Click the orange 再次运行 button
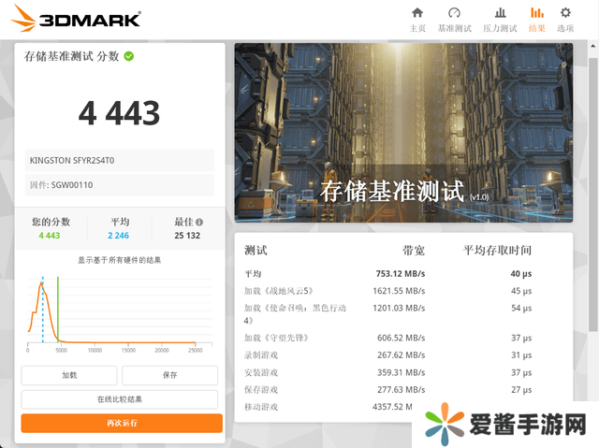The height and width of the screenshot is (448, 599). pos(122,423)
